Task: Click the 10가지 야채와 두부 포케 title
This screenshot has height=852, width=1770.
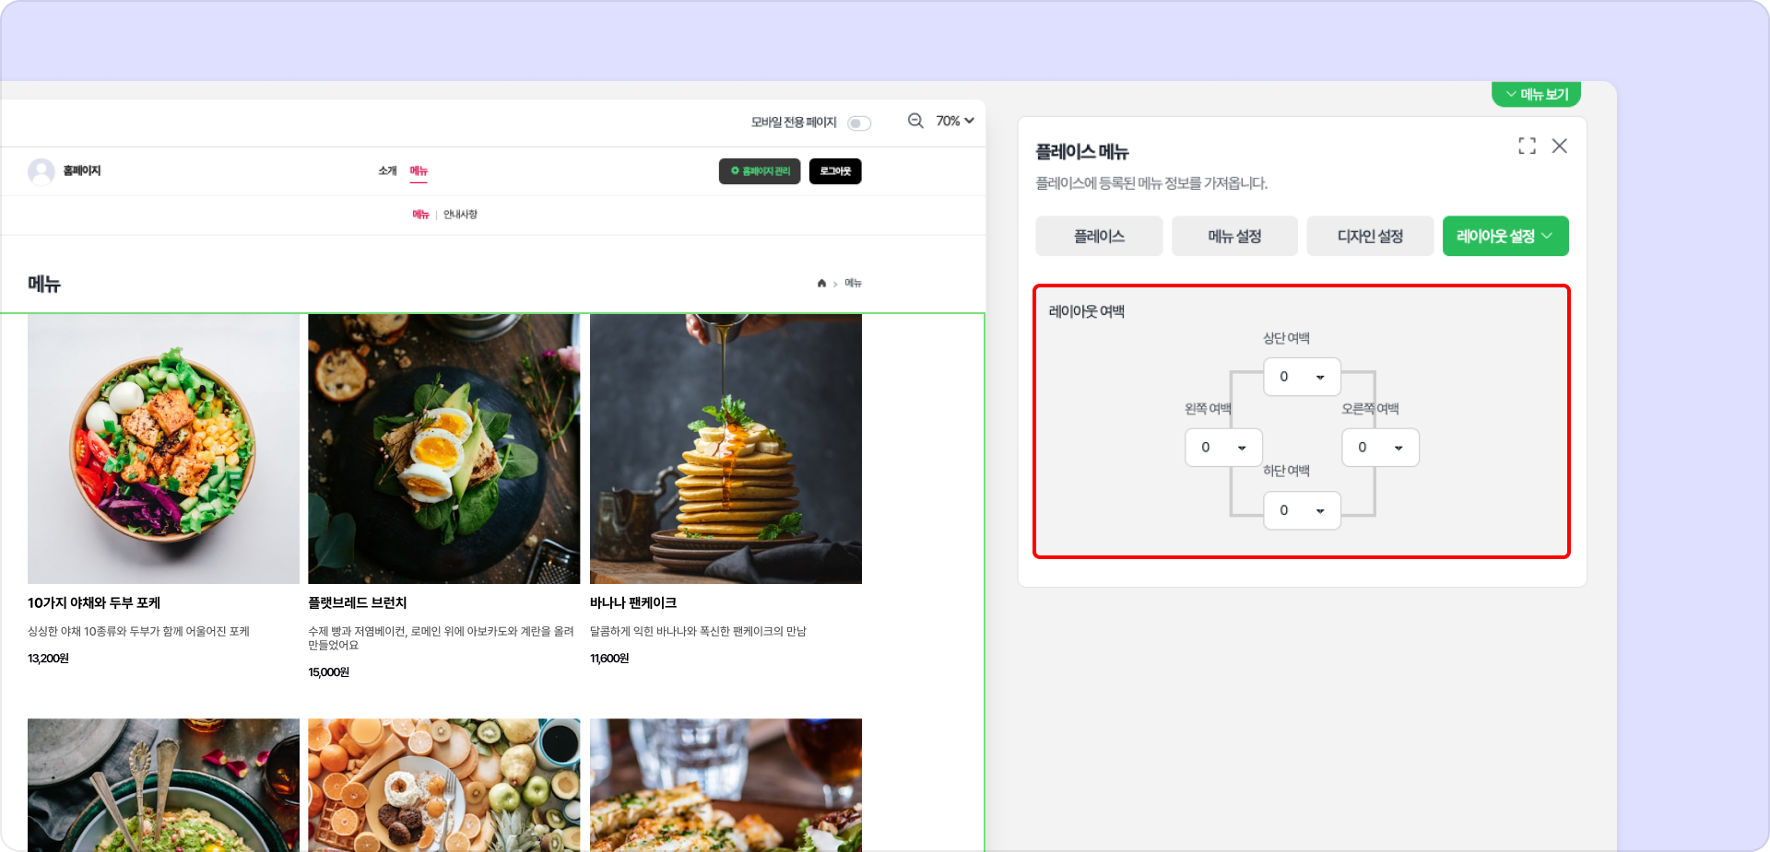Action: pyautogui.click(x=94, y=603)
